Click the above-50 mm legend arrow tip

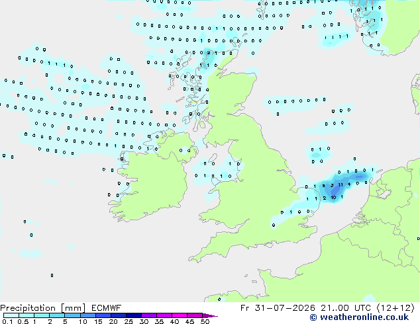[210, 315]
